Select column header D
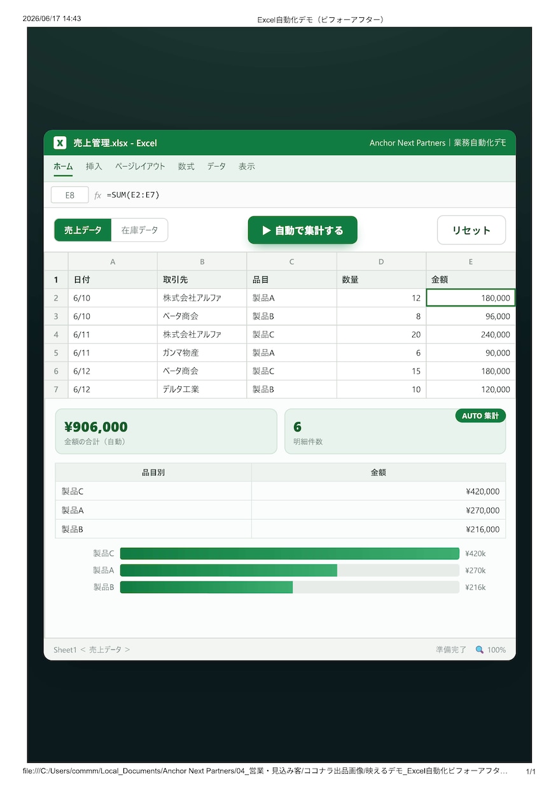 coord(382,262)
